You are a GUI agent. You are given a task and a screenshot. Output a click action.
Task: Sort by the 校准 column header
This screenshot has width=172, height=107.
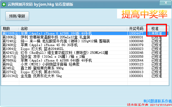(159, 29)
